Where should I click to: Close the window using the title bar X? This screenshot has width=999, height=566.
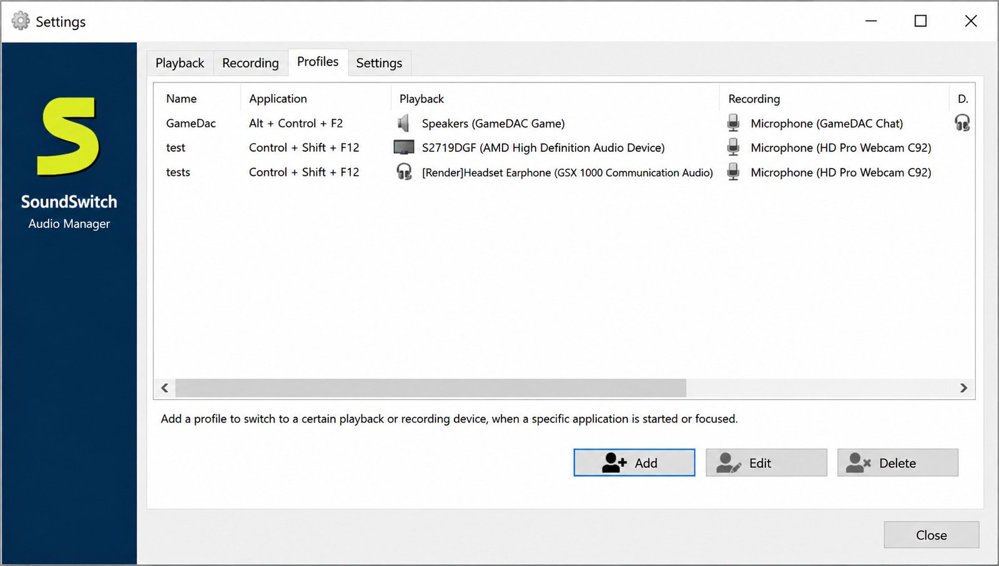[971, 21]
